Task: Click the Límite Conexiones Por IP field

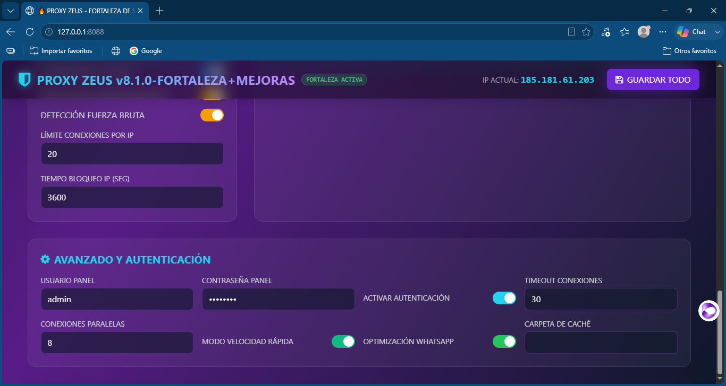Action: pyautogui.click(x=132, y=154)
